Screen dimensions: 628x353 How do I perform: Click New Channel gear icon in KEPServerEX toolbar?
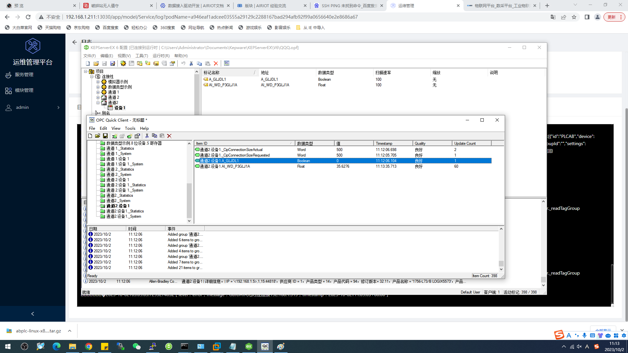click(123, 63)
